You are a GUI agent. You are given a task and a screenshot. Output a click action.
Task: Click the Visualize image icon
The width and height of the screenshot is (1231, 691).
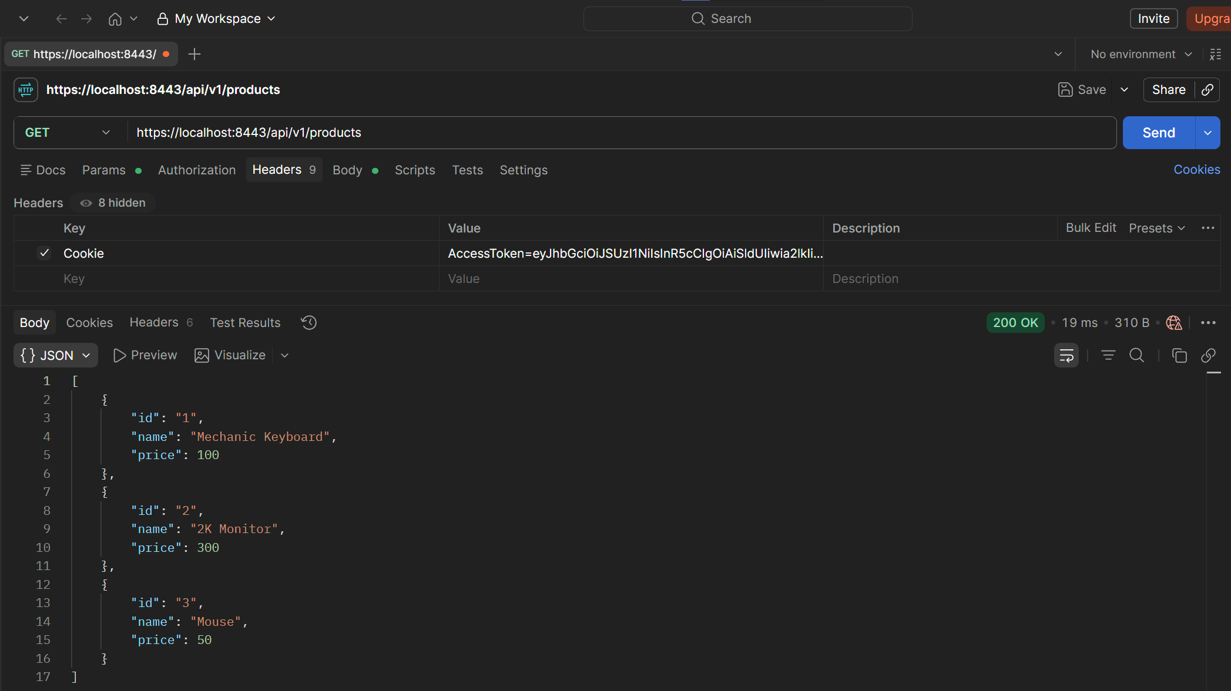coord(202,355)
